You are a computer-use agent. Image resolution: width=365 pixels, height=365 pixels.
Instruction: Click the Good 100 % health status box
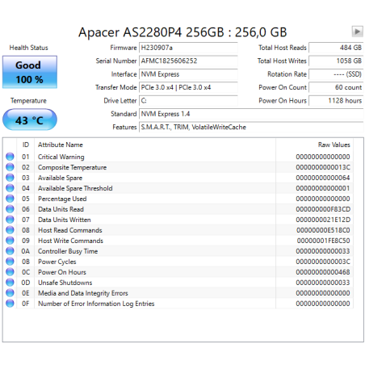30,72
